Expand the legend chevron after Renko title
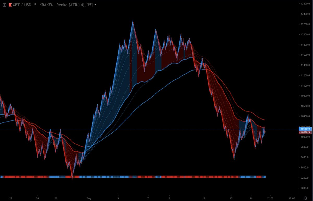This screenshot has width=313, height=201. click(x=95, y=5)
